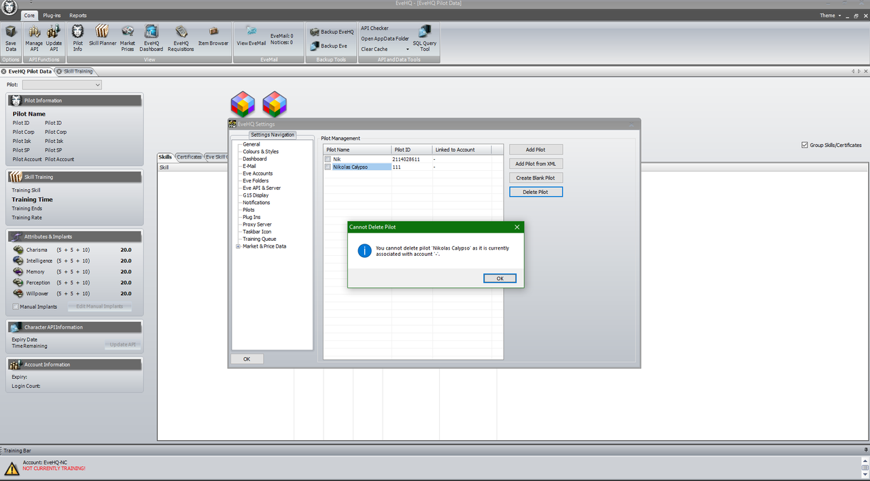Open the Pilot selection combo box

click(x=62, y=84)
